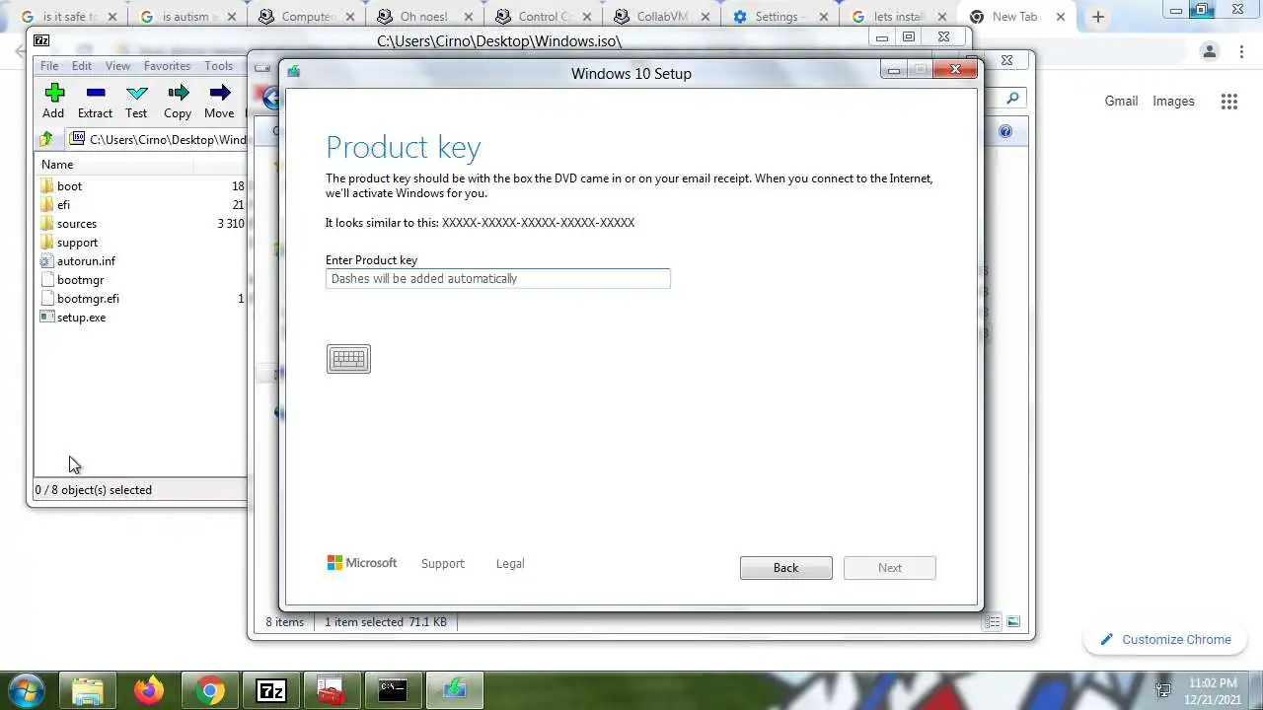This screenshot has width=1263, height=710.
Task: Focus the Enter Product key field
Action: [498, 279]
